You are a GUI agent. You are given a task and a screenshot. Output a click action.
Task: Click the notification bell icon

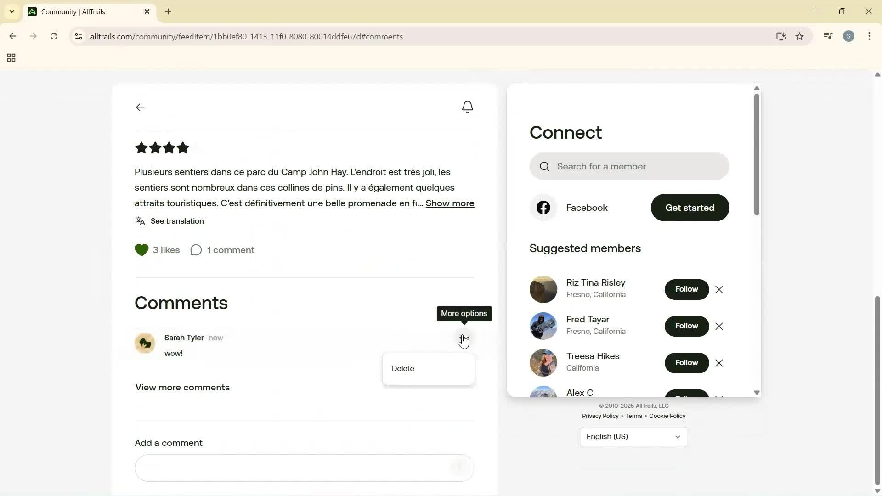pyautogui.click(x=467, y=107)
